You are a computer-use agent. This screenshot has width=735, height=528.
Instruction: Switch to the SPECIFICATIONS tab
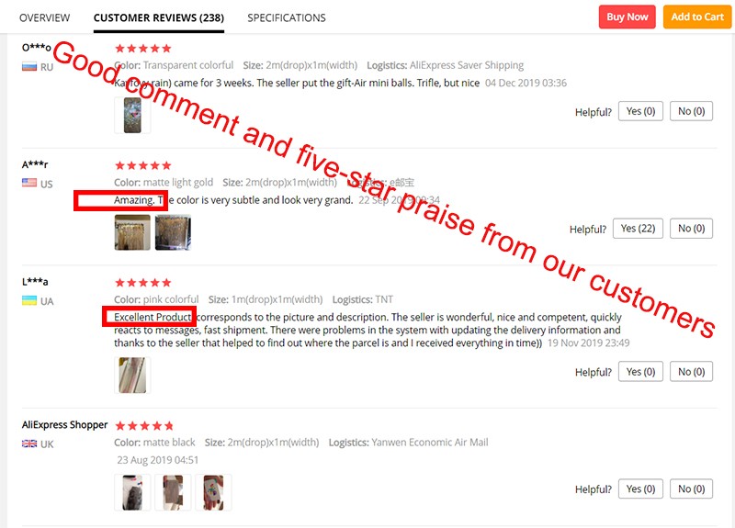[x=287, y=17]
